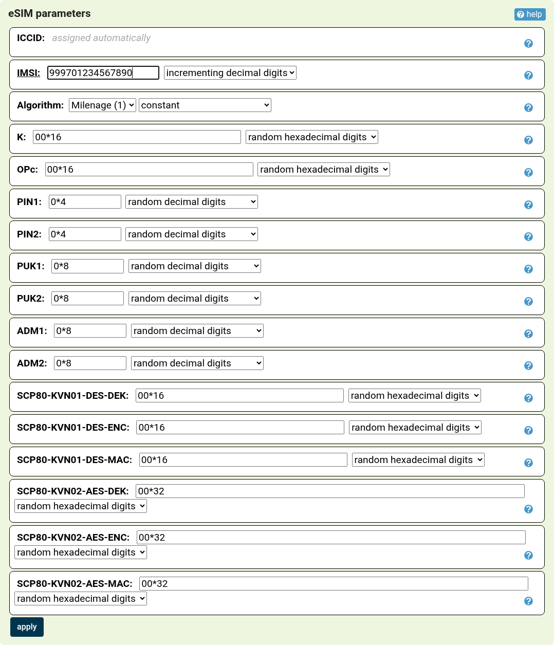Click the SCP80-KVN02-AES-MAC help icon

point(528,600)
